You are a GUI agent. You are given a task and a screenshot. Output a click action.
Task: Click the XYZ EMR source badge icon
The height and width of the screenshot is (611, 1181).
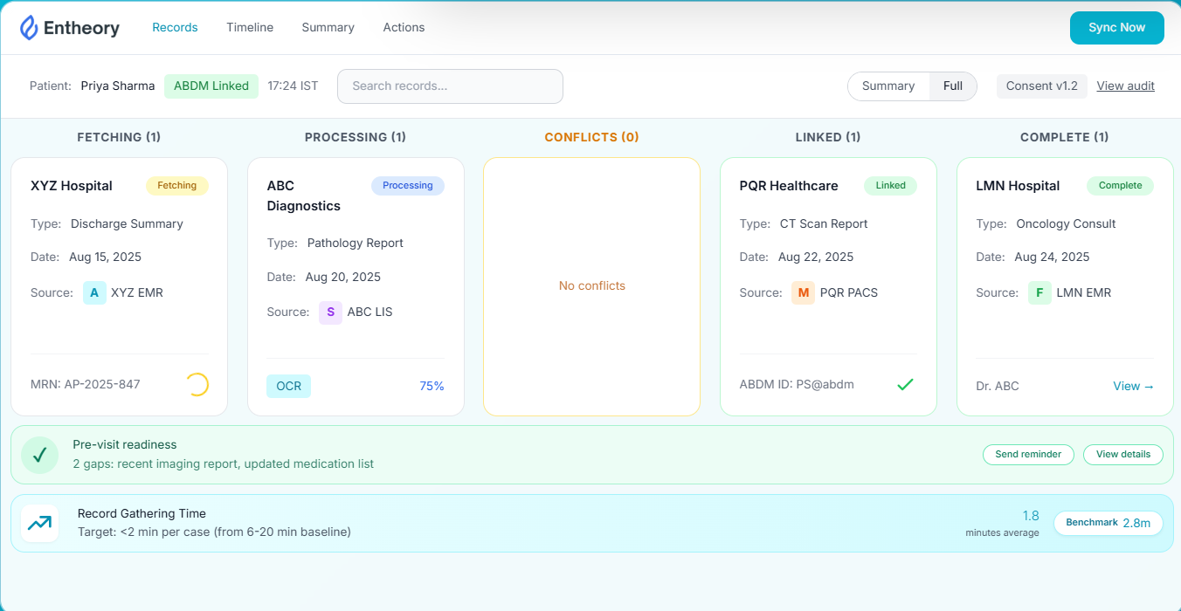point(94,292)
